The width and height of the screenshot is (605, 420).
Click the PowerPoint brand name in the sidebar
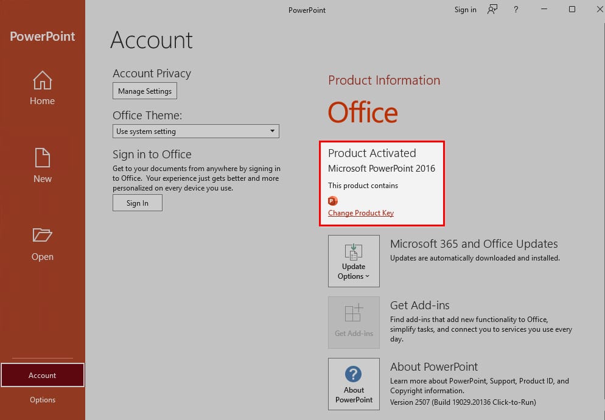pyautogui.click(x=43, y=37)
